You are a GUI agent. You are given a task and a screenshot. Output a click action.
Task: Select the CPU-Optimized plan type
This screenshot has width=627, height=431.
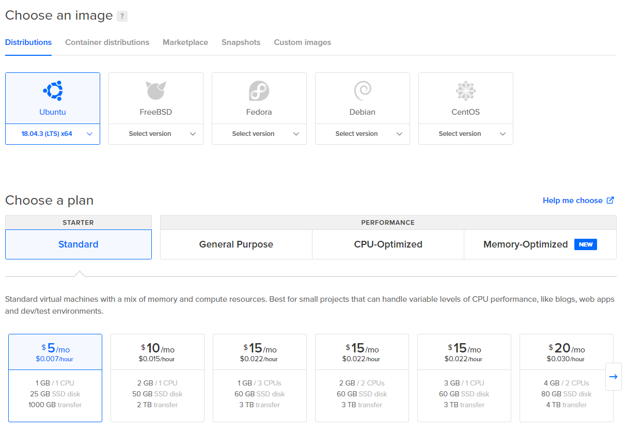point(388,244)
